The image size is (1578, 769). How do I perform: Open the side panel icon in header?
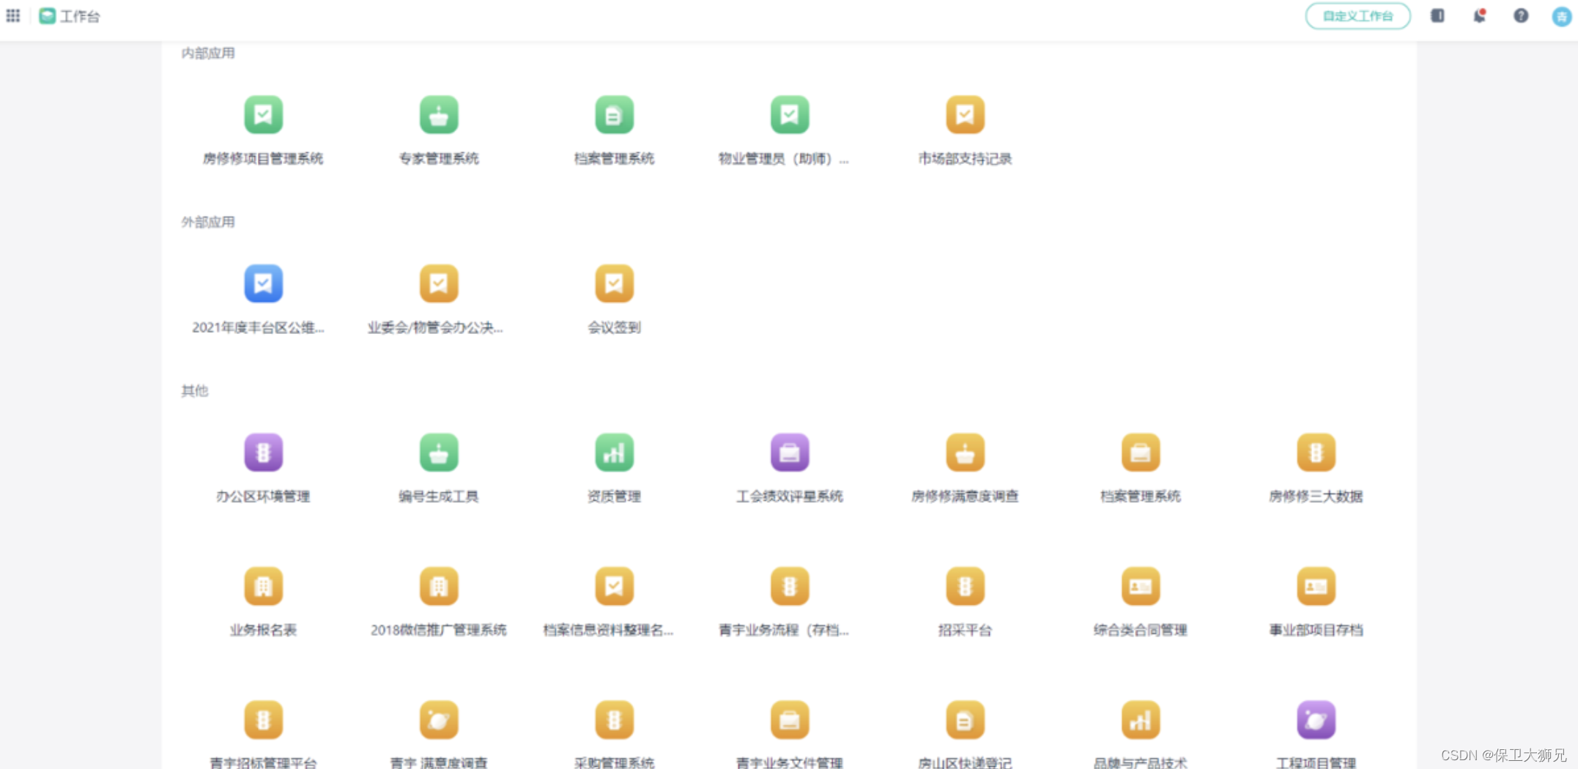(1437, 15)
